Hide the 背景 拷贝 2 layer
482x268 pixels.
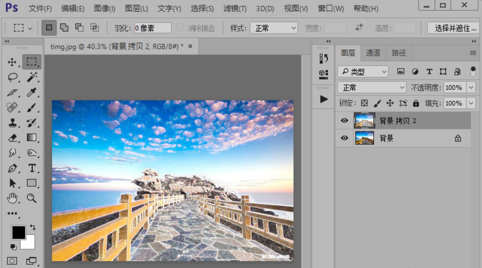pos(344,120)
